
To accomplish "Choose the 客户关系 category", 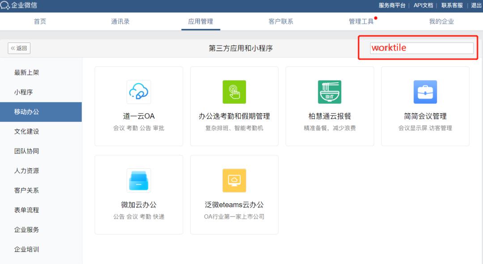I will coord(26,190).
